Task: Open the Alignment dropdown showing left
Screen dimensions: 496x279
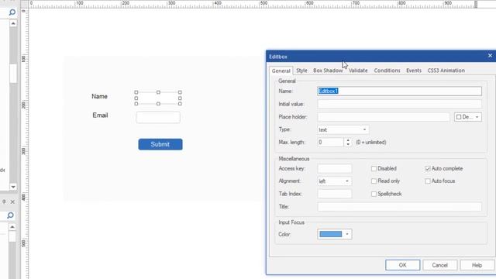Action: 334,181
